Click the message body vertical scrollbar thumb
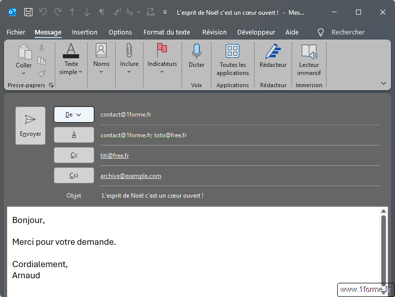This screenshot has height=297, width=395. pyautogui.click(x=383, y=250)
